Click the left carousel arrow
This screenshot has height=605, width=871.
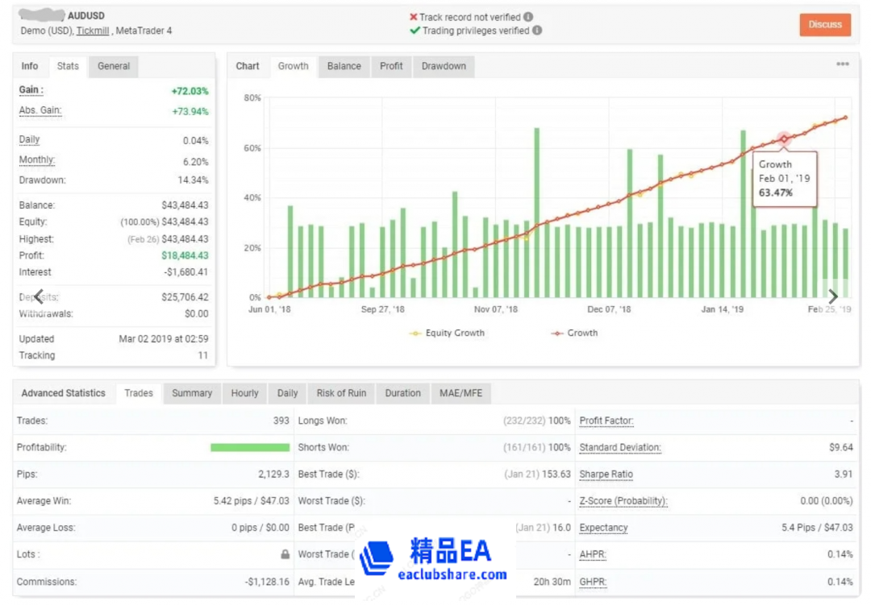[x=38, y=296]
